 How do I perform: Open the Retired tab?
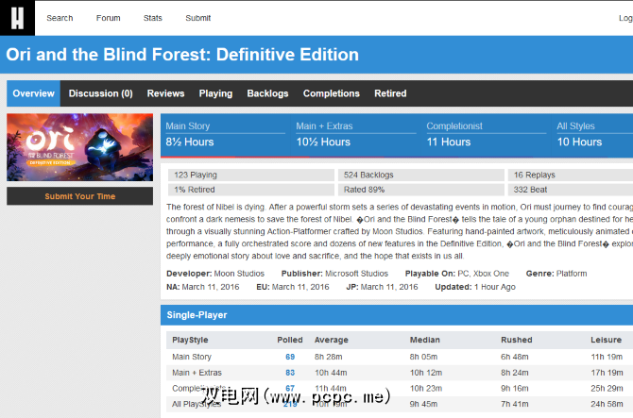pyautogui.click(x=390, y=93)
